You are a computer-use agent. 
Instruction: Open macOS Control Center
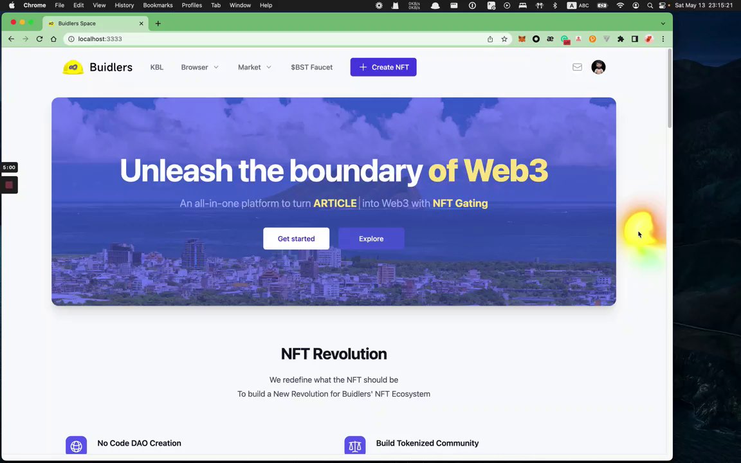click(x=663, y=5)
